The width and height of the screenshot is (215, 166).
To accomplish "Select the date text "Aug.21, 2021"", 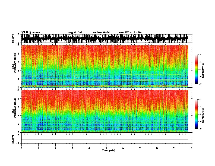I will point(76,33).
